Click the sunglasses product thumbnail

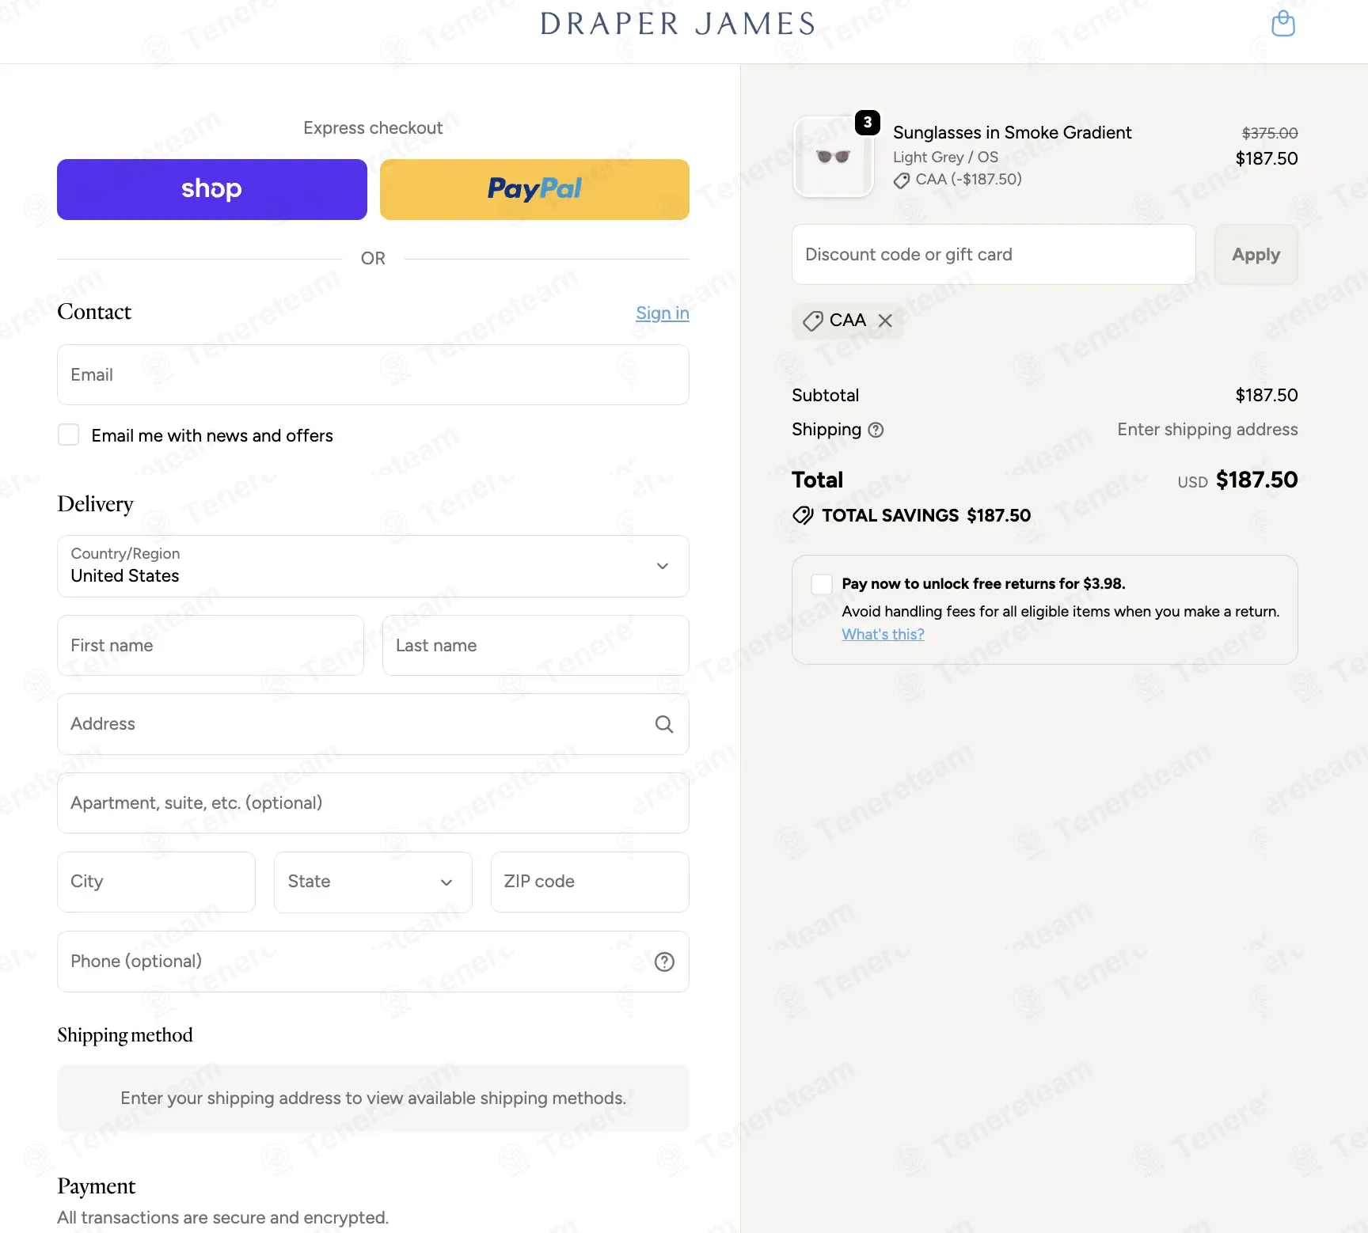point(833,157)
